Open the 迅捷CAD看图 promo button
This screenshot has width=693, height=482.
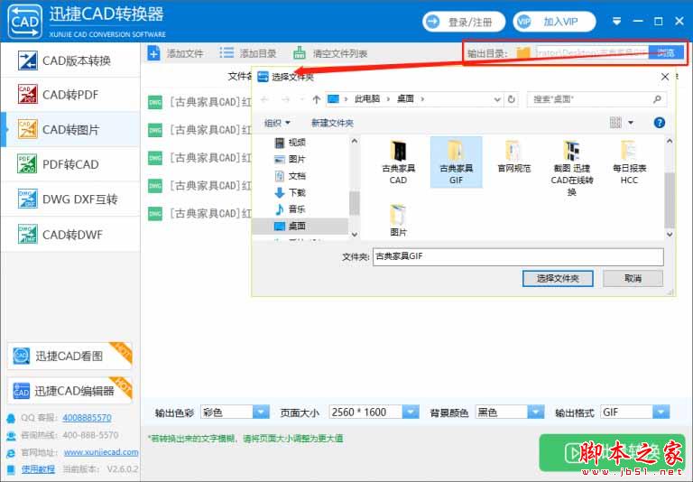coord(69,356)
